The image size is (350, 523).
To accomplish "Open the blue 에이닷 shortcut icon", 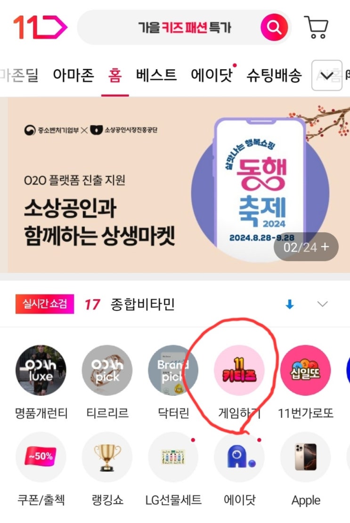I will pos(239,457).
